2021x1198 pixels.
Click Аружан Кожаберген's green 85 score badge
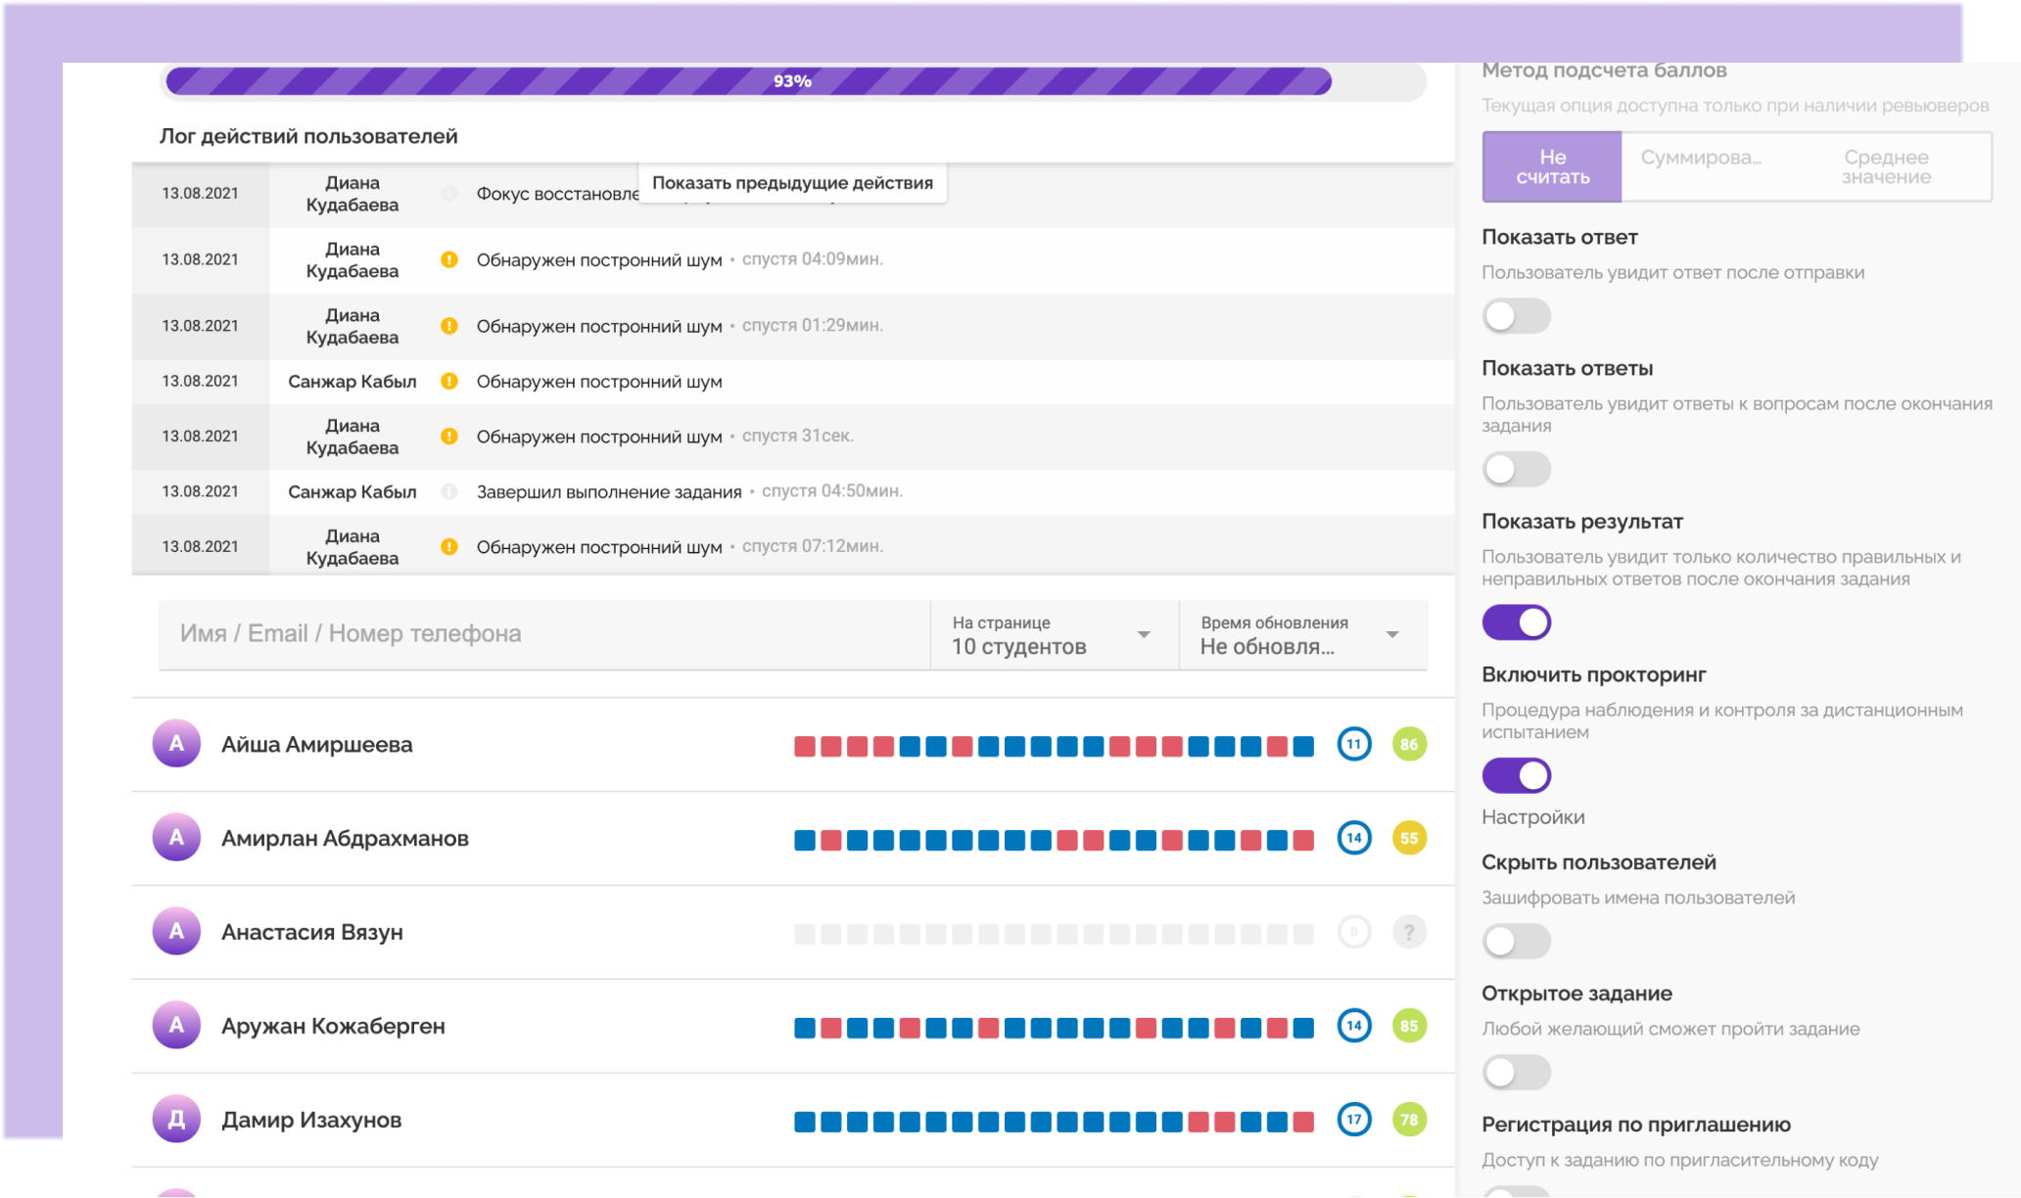pos(1409,1026)
